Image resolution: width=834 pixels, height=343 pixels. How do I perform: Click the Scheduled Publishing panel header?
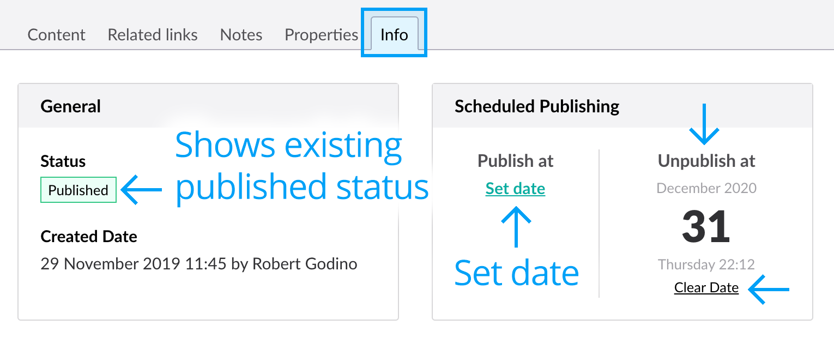[536, 106]
